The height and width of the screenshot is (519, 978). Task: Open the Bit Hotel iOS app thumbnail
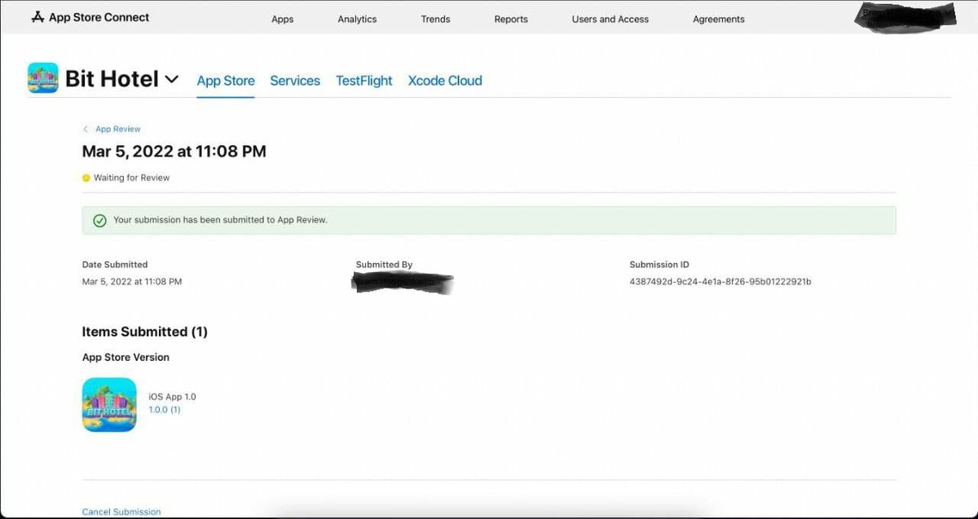coord(109,404)
